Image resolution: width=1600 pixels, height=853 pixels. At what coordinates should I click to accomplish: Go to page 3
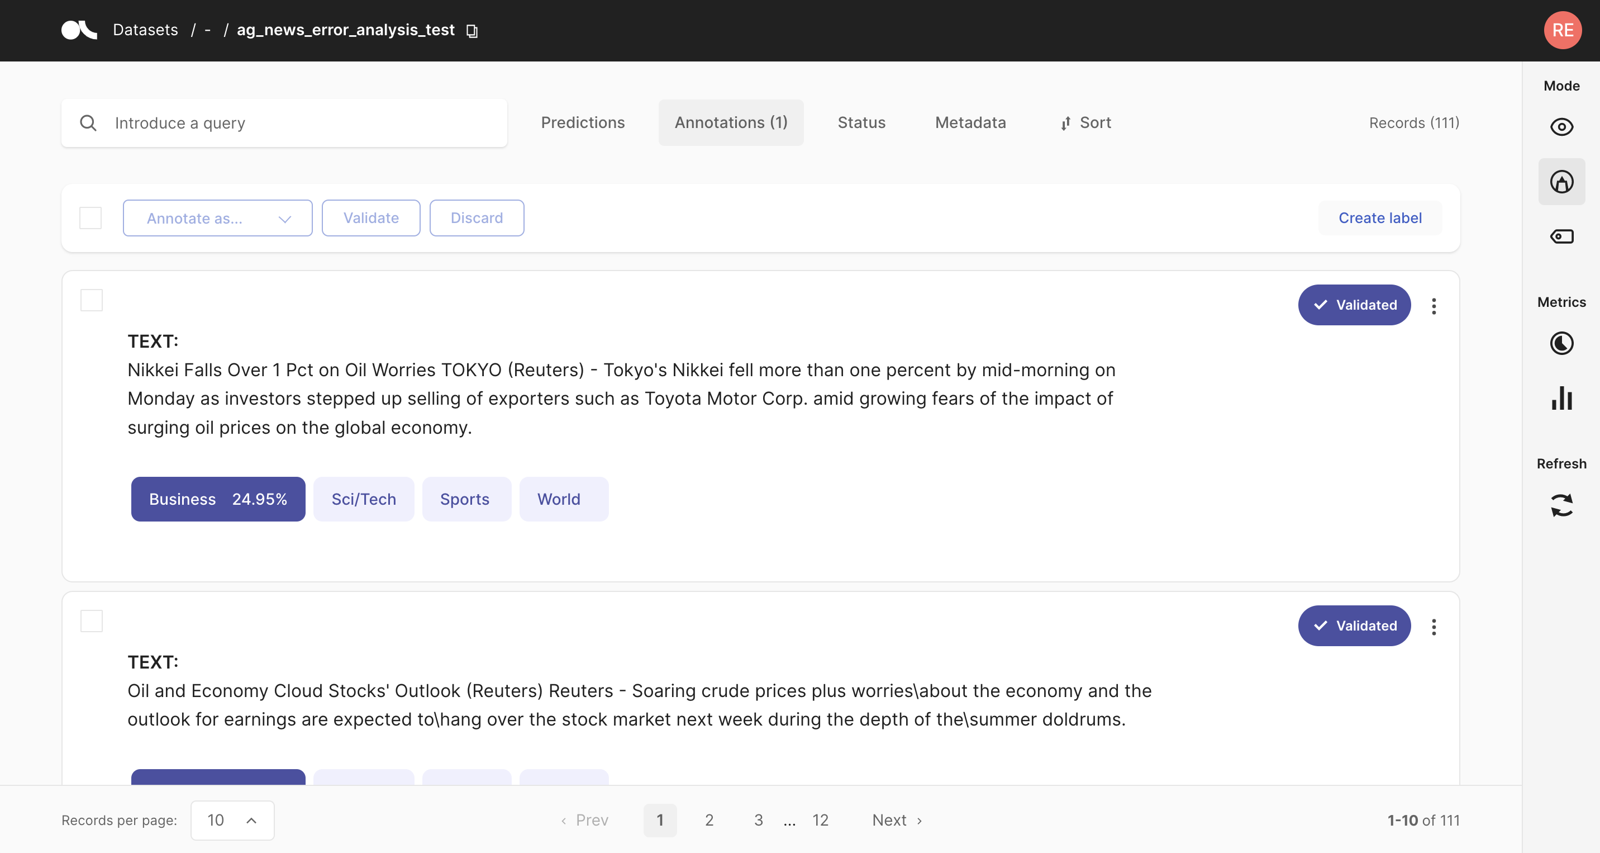(x=759, y=820)
